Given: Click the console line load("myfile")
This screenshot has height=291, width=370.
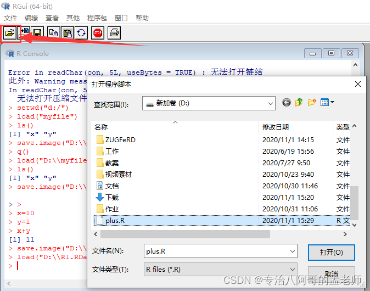Looking at the screenshot, I should tap(47, 116).
